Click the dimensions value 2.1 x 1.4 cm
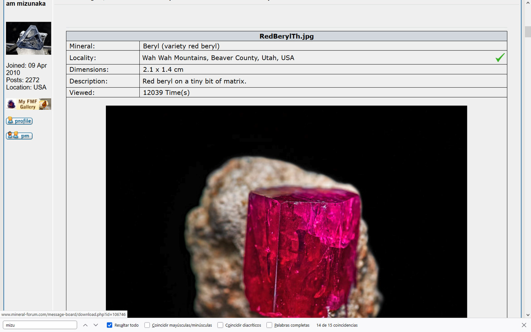This screenshot has width=531, height=332. click(163, 69)
